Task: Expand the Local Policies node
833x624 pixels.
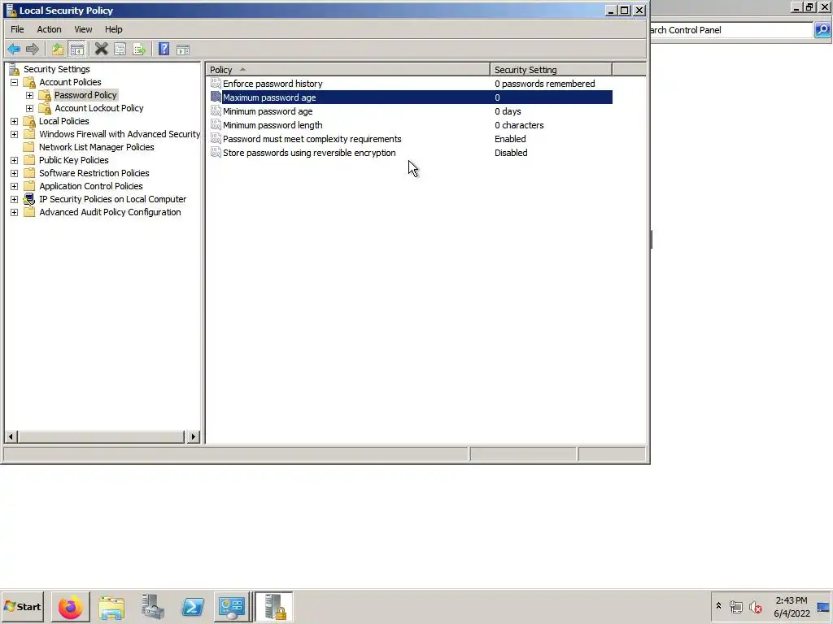Action: [15, 122]
